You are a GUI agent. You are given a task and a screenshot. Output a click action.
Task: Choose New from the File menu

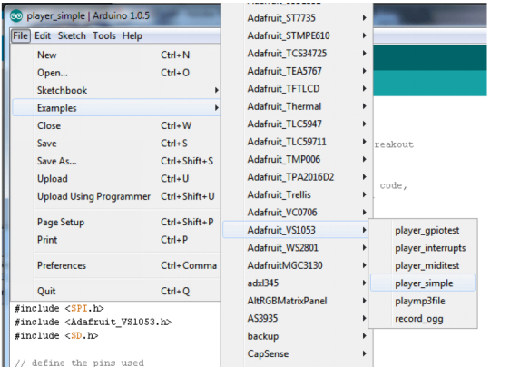pos(116,55)
